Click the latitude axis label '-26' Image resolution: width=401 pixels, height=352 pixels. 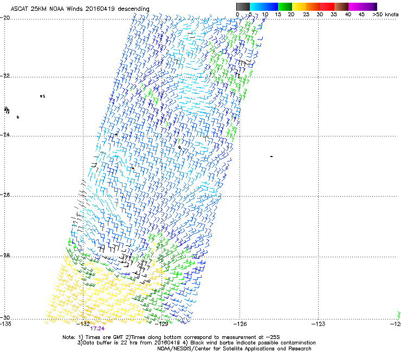pyautogui.click(x=5, y=195)
